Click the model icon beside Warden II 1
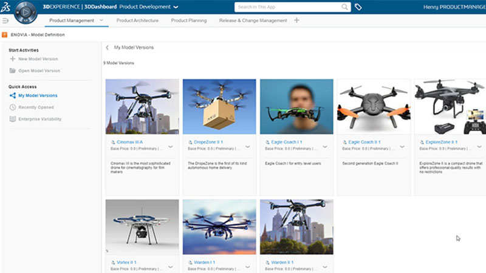Viewport: 486px width, 273px height. click(x=267, y=263)
